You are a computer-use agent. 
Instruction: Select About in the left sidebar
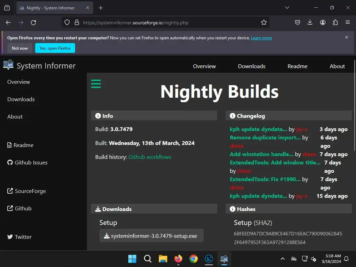pyautogui.click(x=15, y=117)
